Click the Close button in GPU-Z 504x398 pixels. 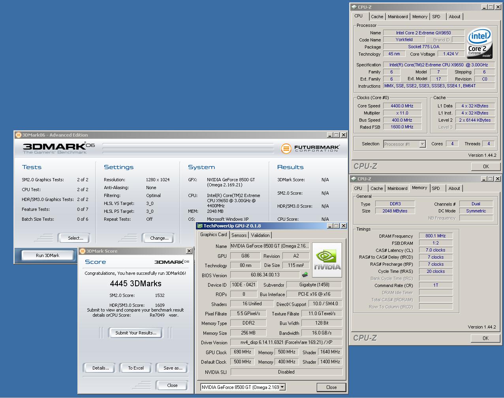pyautogui.click(x=331, y=387)
